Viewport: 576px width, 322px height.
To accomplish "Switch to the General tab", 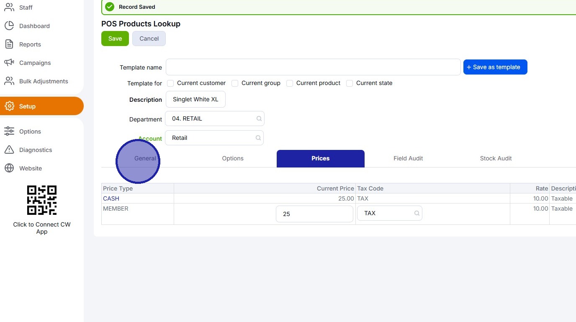I will pyautogui.click(x=145, y=158).
